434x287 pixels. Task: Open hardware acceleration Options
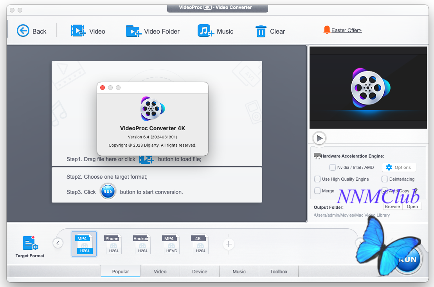[399, 167]
